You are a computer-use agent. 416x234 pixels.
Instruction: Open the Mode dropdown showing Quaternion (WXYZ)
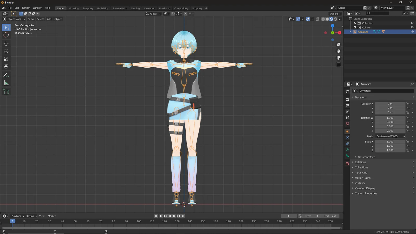[x=390, y=136]
